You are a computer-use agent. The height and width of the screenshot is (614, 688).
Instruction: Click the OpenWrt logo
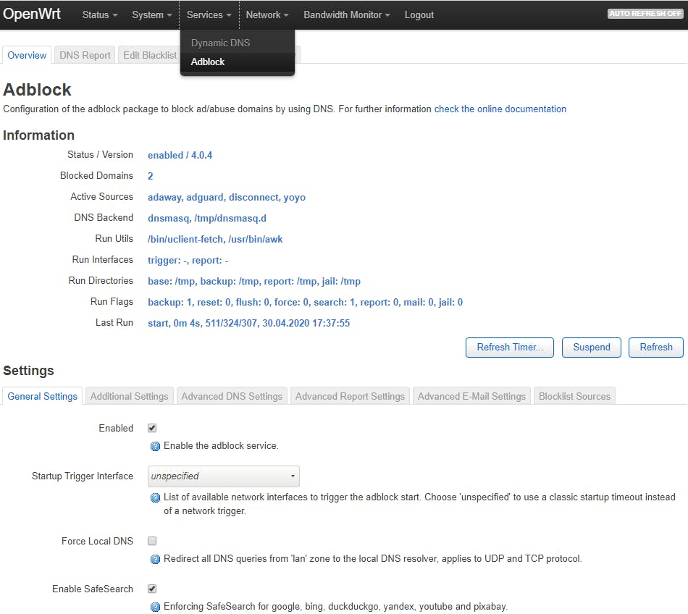(x=32, y=14)
